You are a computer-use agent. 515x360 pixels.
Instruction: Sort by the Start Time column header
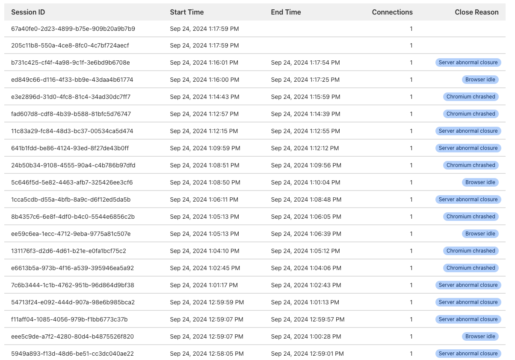[x=186, y=12]
